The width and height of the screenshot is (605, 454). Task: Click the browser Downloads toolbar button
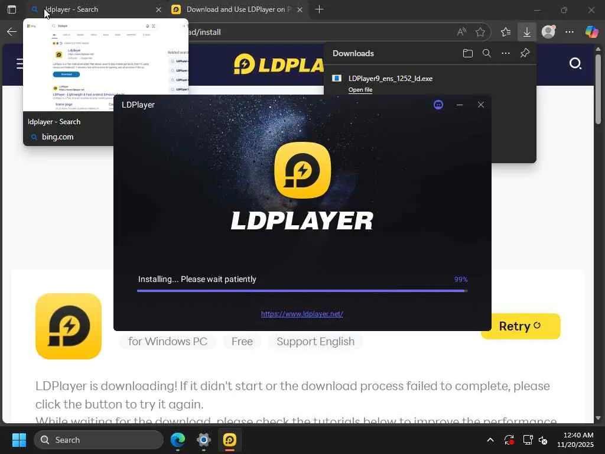(526, 32)
